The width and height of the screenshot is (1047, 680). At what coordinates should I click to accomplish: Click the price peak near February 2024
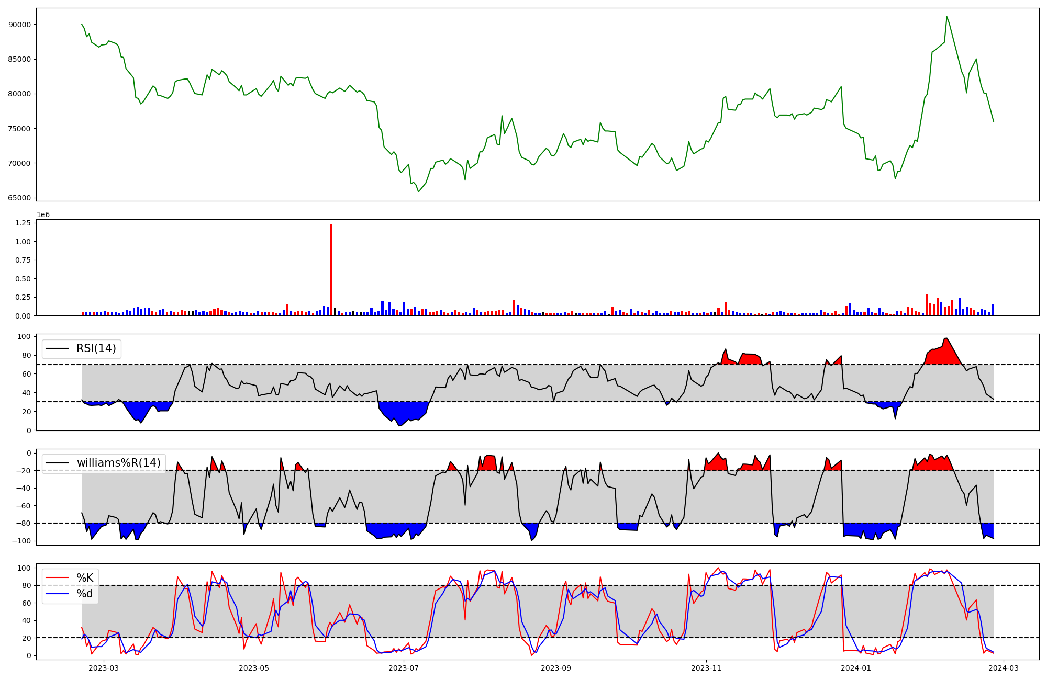(946, 17)
